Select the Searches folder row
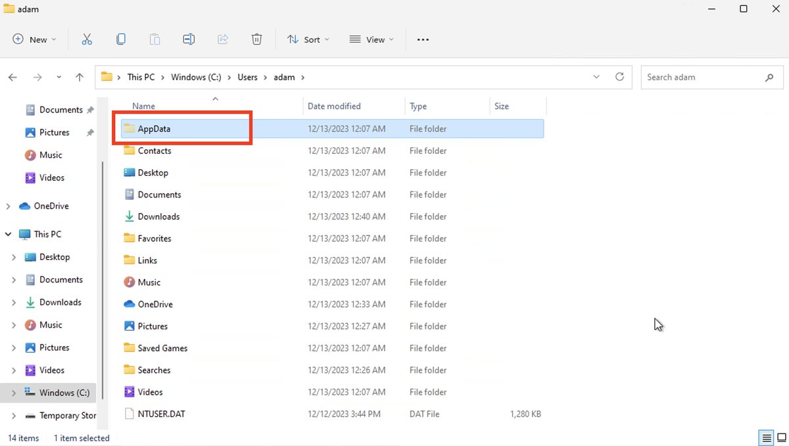The image size is (789, 446). 332,370
